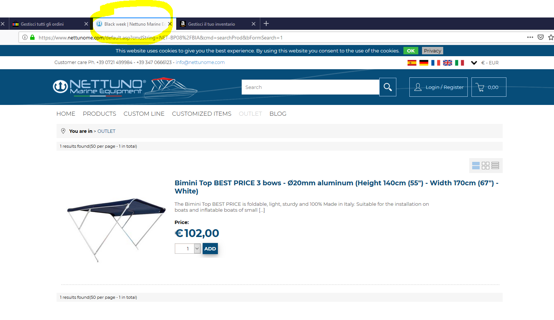The height and width of the screenshot is (320, 554).
Task: Open the cookie Privacy button
Action: click(x=432, y=51)
